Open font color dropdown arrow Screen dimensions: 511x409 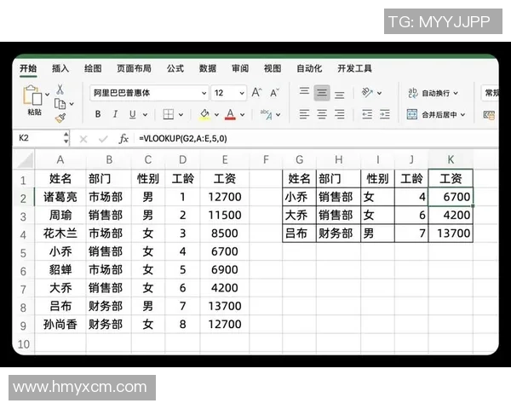[x=242, y=114]
